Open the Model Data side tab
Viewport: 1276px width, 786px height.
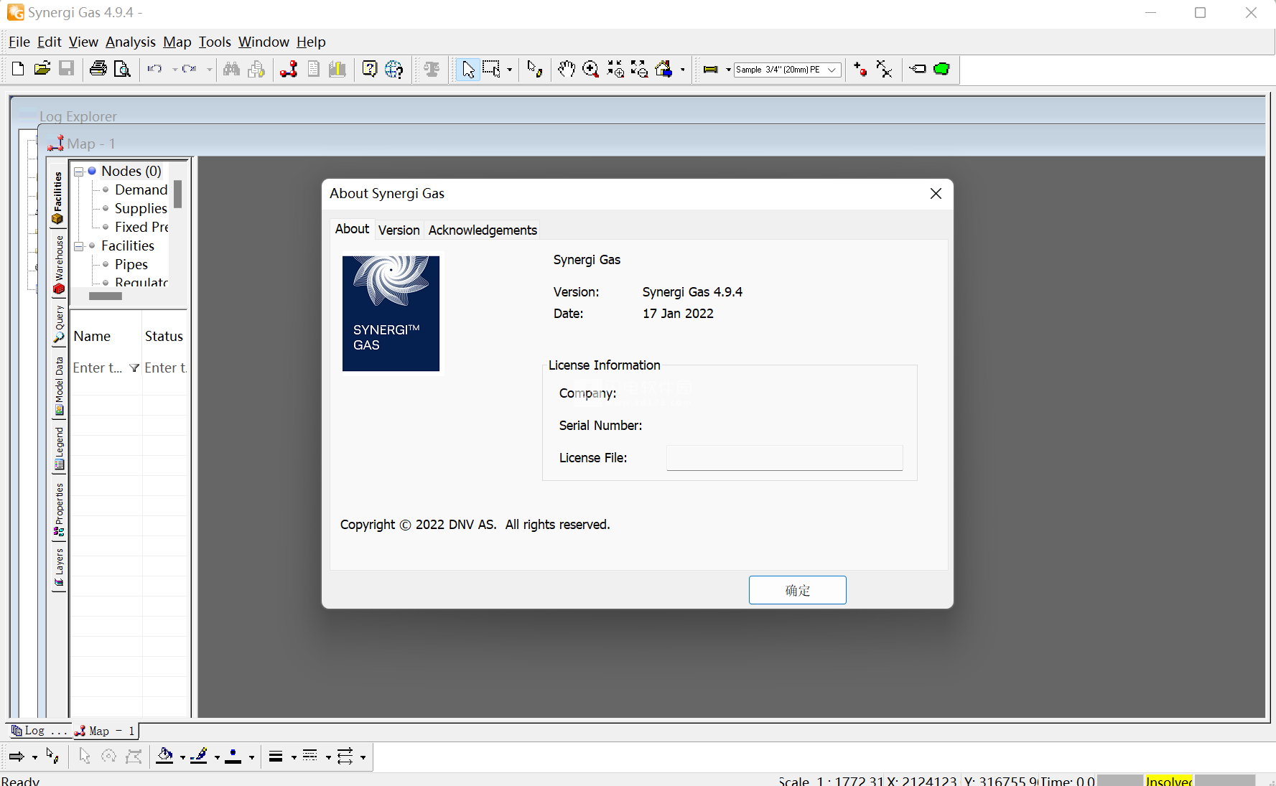tap(58, 386)
